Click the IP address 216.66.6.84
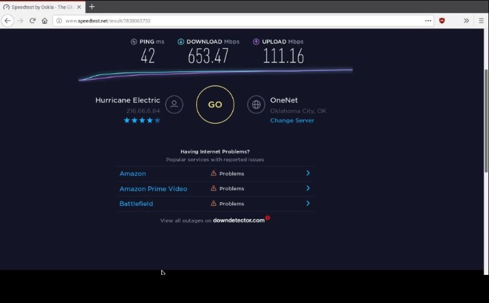The height and width of the screenshot is (303, 489). [x=143, y=111]
